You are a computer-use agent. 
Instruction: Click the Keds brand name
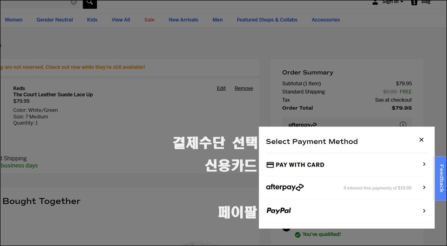[x=19, y=88]
